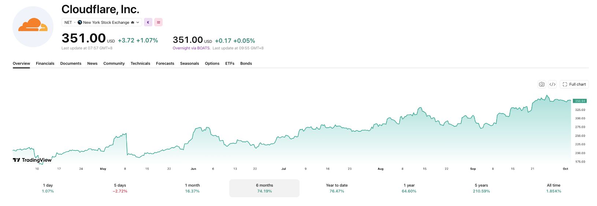Open the Seasonals tab
597x206 pixels.
189,63
